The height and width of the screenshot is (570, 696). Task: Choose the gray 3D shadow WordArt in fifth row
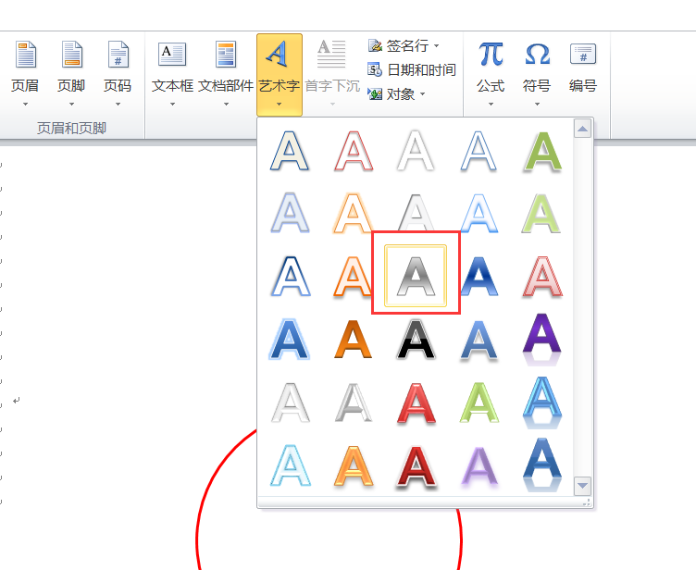[x=354, y=403]
